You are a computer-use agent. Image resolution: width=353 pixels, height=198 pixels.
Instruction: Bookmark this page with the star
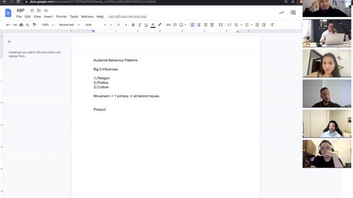pyautogui.click(x=293, y=2)
